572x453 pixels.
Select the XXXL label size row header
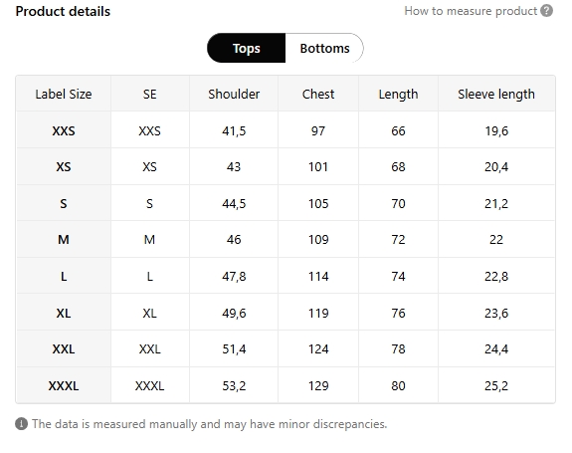click(x=64, y=386)
